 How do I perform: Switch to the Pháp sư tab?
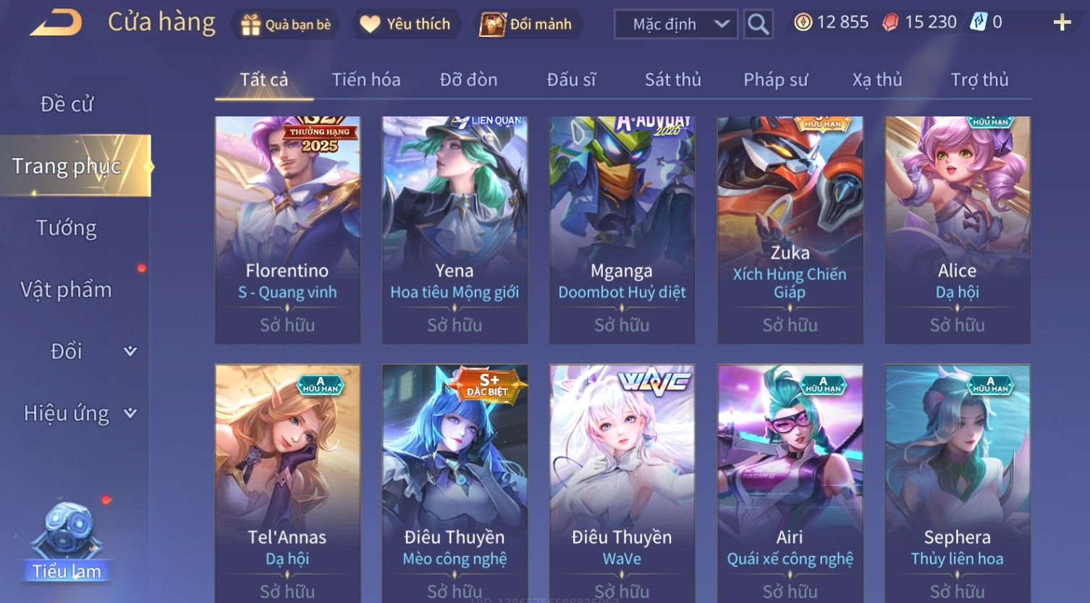775,80
